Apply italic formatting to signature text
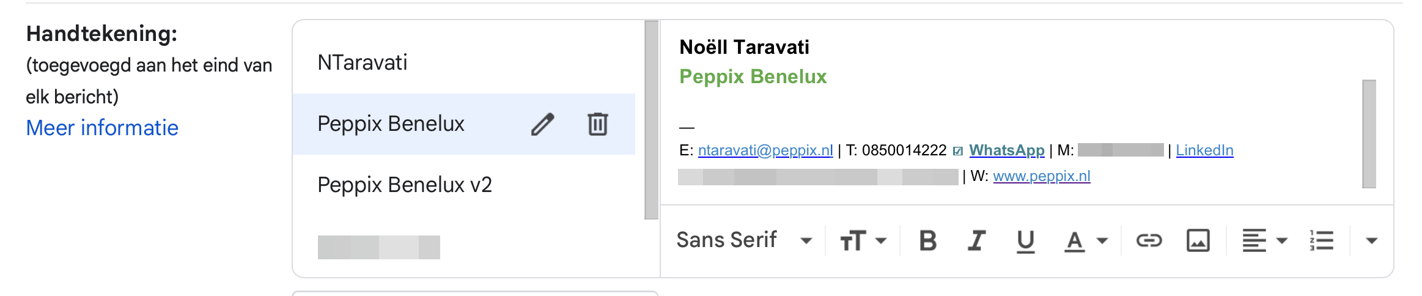The image size is (1422, 296). (977, 241)
